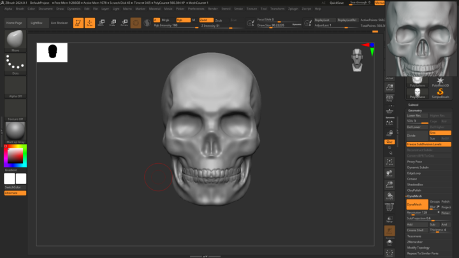Click the Zoom3D icon in the right shelf
Viewport: 459px width, 258px height.
click(x=390, y=185)
